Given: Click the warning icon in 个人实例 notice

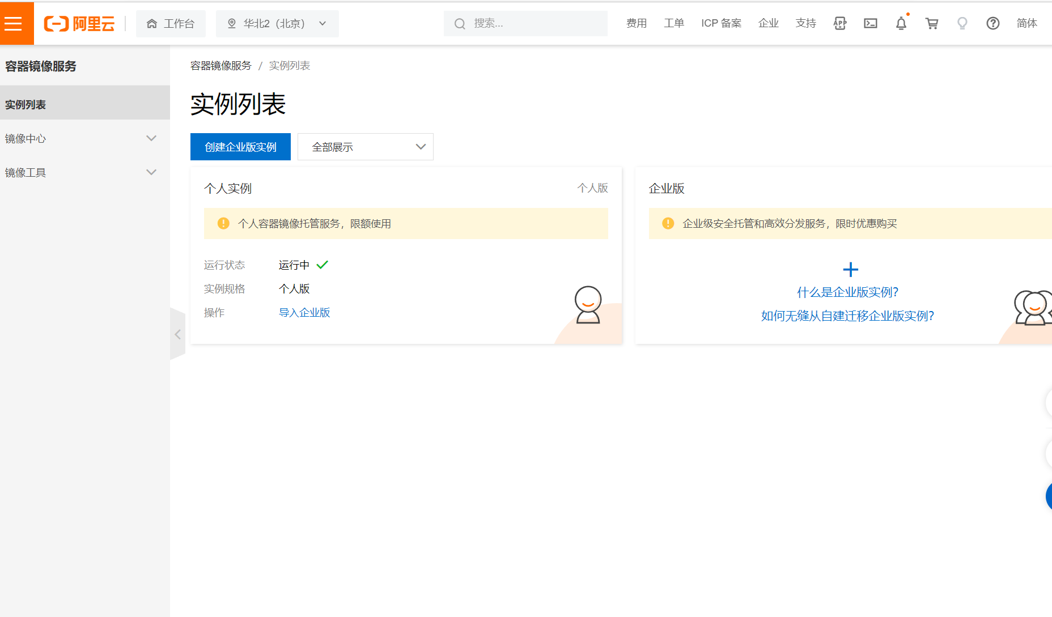Looking at the screenshot, I should point(223,223).
